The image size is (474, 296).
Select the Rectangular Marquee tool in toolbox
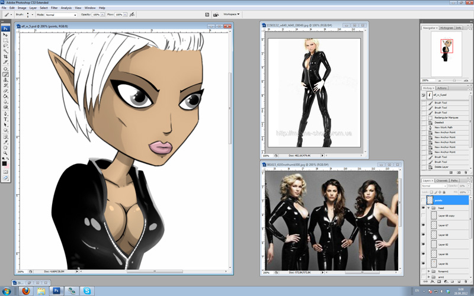pyautogui.click(x=5, y=40)
